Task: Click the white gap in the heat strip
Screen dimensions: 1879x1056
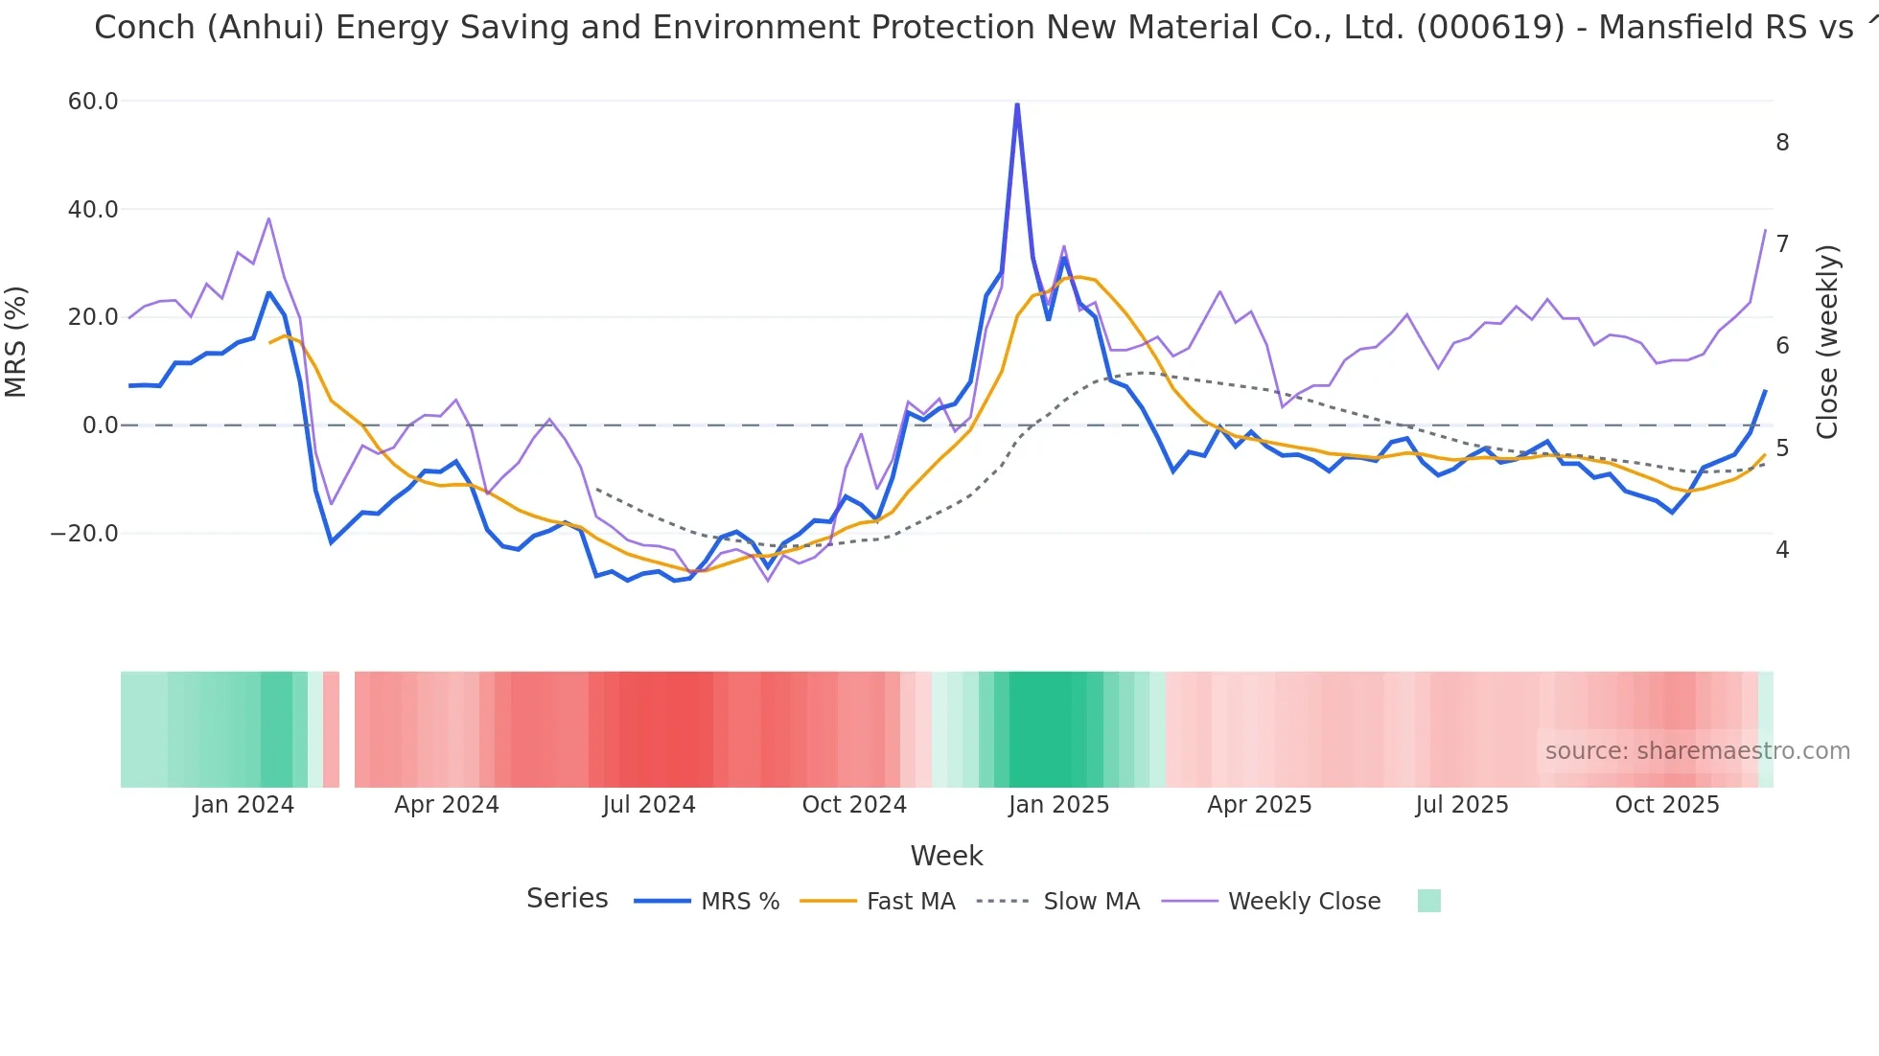Action: tap(347, 729)
